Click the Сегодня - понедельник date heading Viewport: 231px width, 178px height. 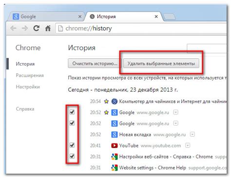(123, 90)
